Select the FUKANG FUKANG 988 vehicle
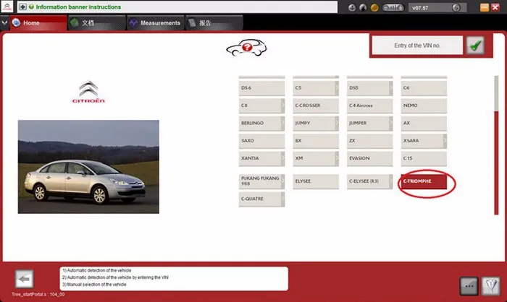507x302 pixels. pyautogui.click(x=261, y=181)
